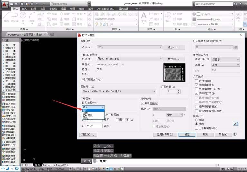Viewport: 247px width, 172px height.
Task: Select the portrait drawing orientation radio button
Action: coord(196,120)
